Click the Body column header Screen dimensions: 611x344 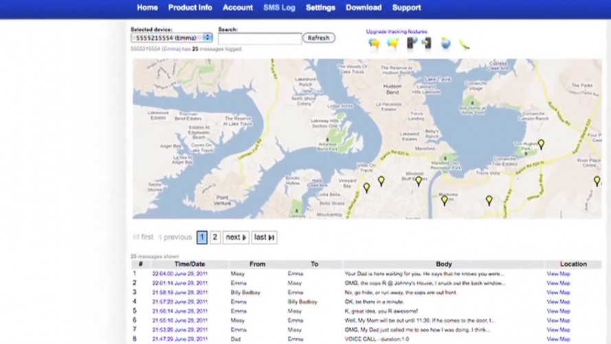tap(444, 264)
